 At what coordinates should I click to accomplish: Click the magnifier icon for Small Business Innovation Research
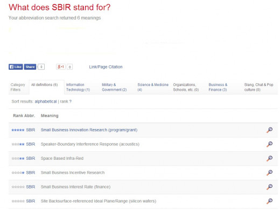pyautogui.click(x=269, y=130)
